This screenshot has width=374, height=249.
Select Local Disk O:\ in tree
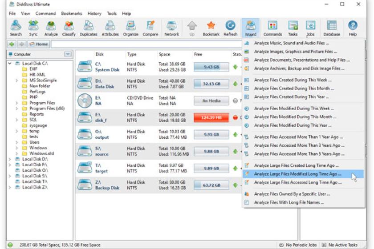tap(35, 170)
